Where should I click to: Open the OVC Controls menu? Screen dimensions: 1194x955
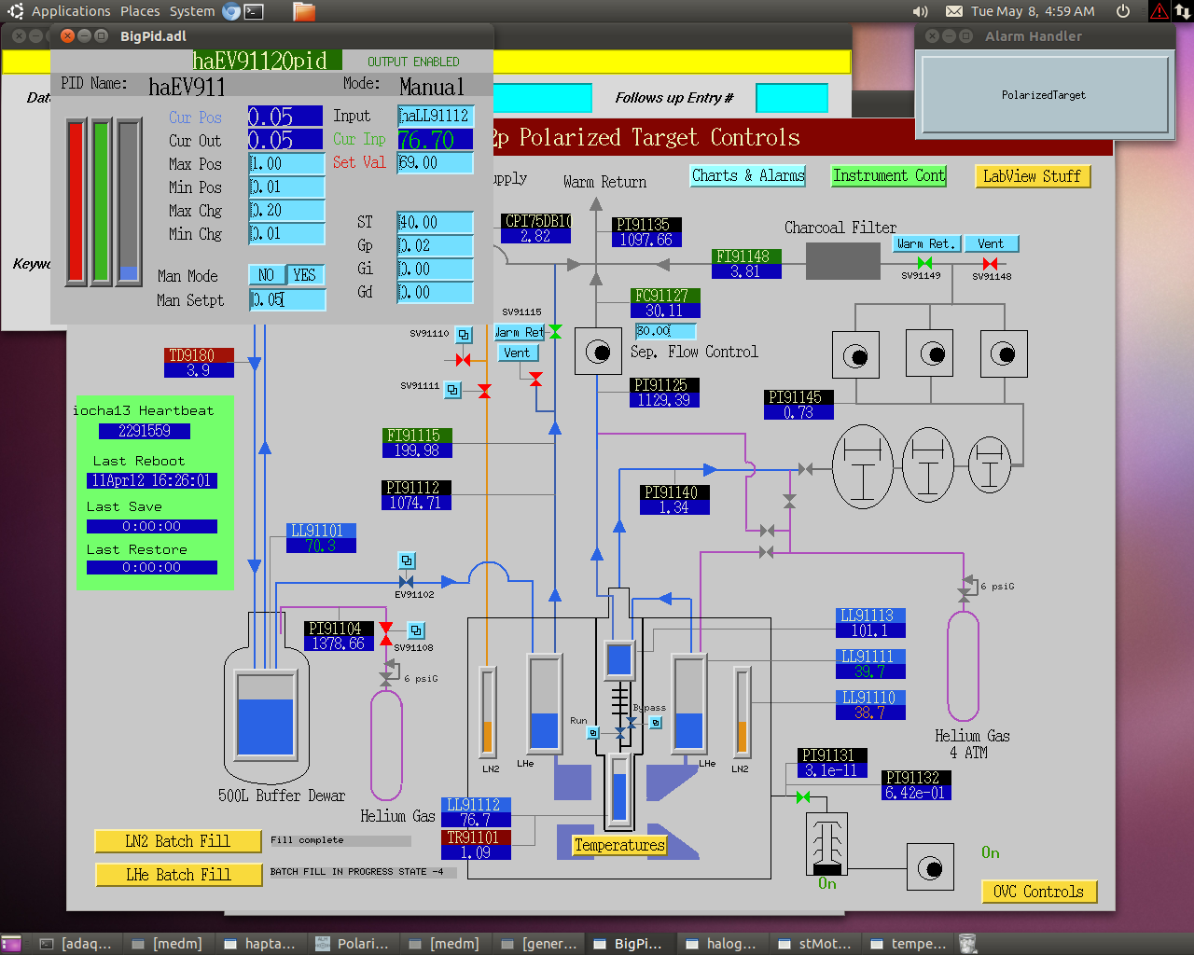click(x=1039, y=892)
